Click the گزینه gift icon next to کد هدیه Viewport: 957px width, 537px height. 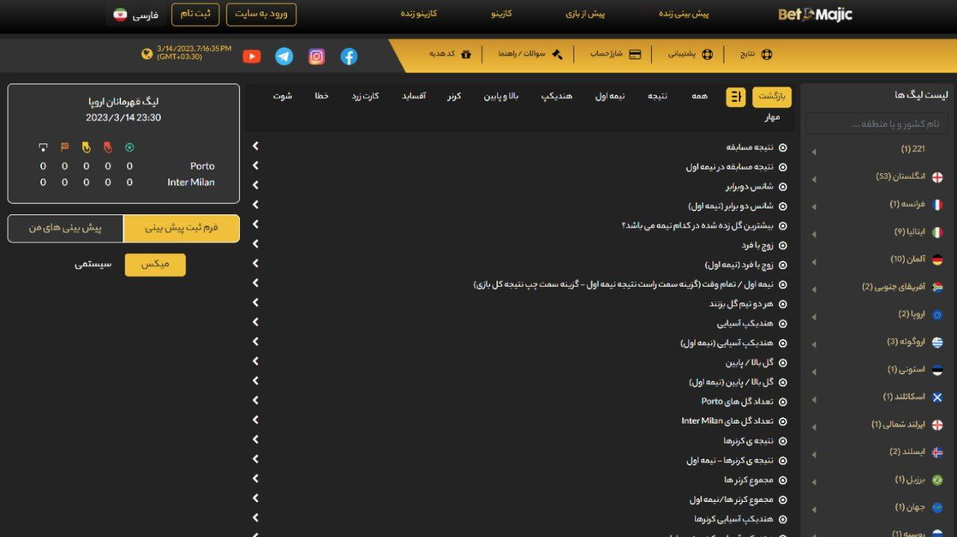466,55
